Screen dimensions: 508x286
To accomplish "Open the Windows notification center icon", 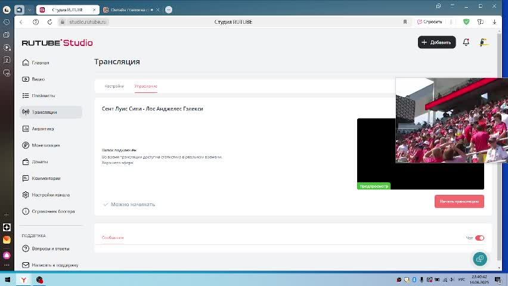I will [x=498, y=280].
